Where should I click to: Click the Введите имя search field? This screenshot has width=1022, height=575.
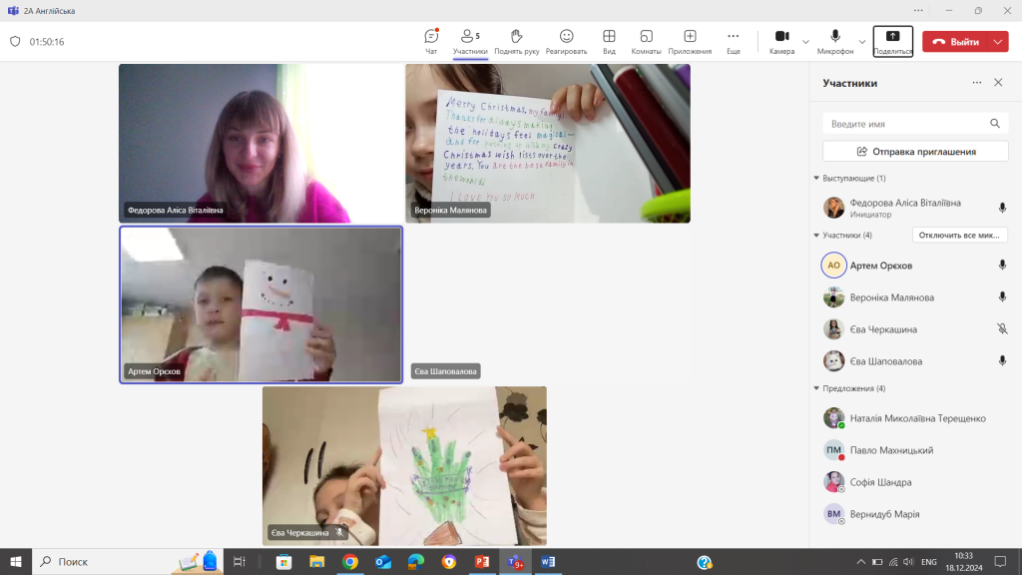(x=903, y=124)
